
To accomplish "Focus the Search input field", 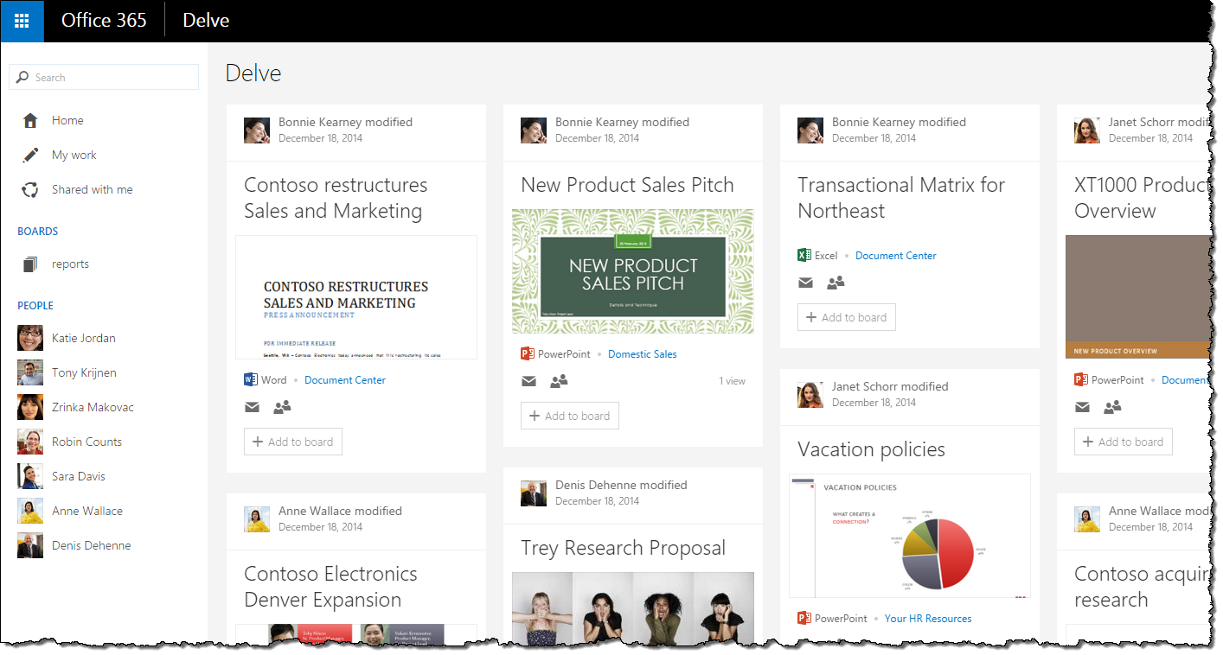I will tap(104, 77).
